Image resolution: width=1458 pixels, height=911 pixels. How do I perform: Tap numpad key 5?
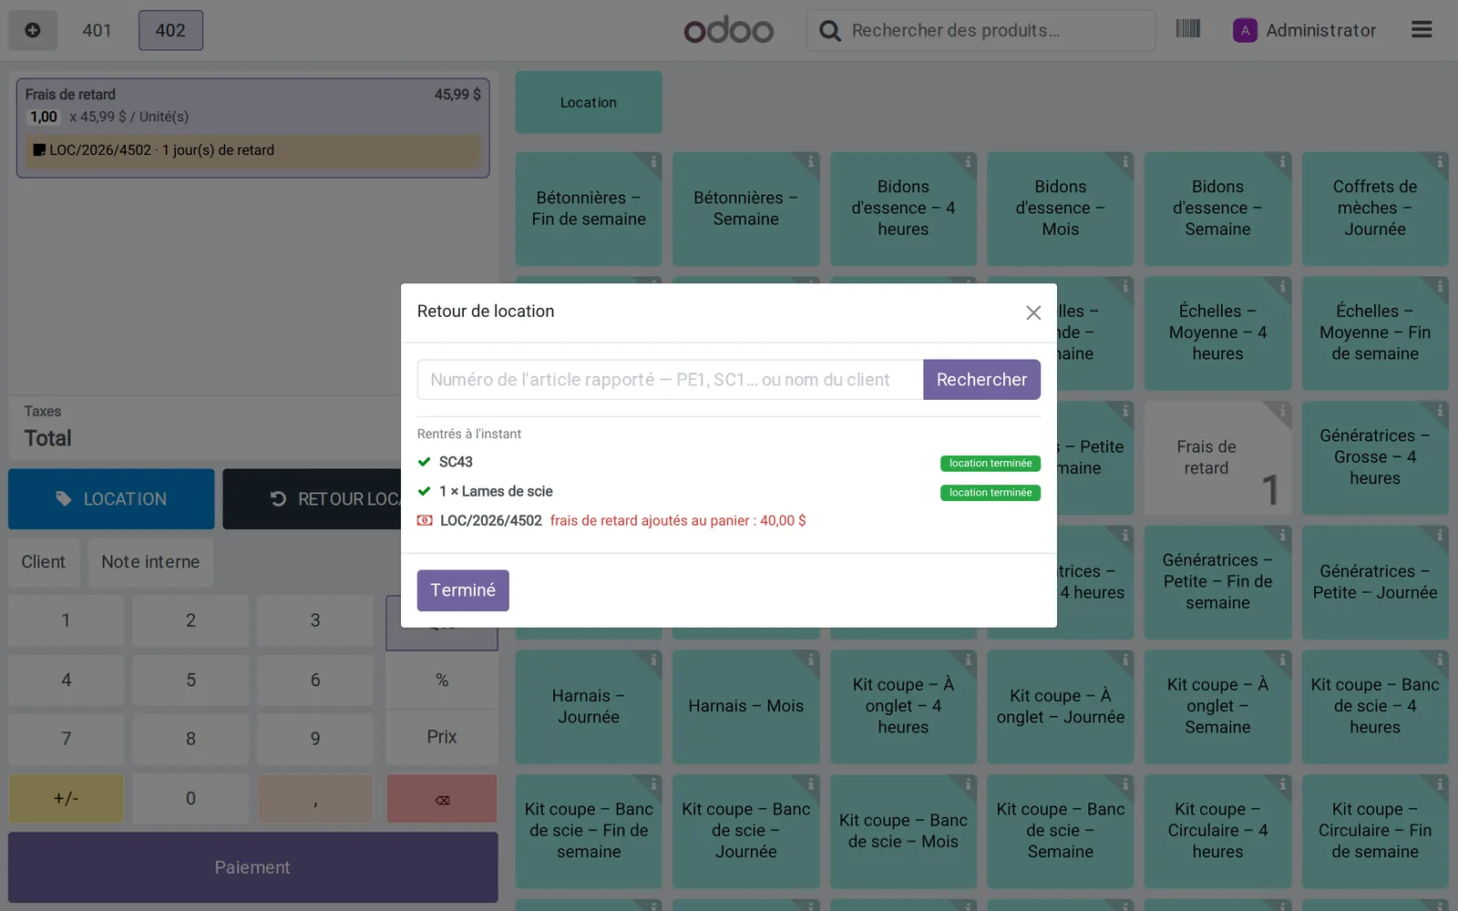tap(190, 680)
